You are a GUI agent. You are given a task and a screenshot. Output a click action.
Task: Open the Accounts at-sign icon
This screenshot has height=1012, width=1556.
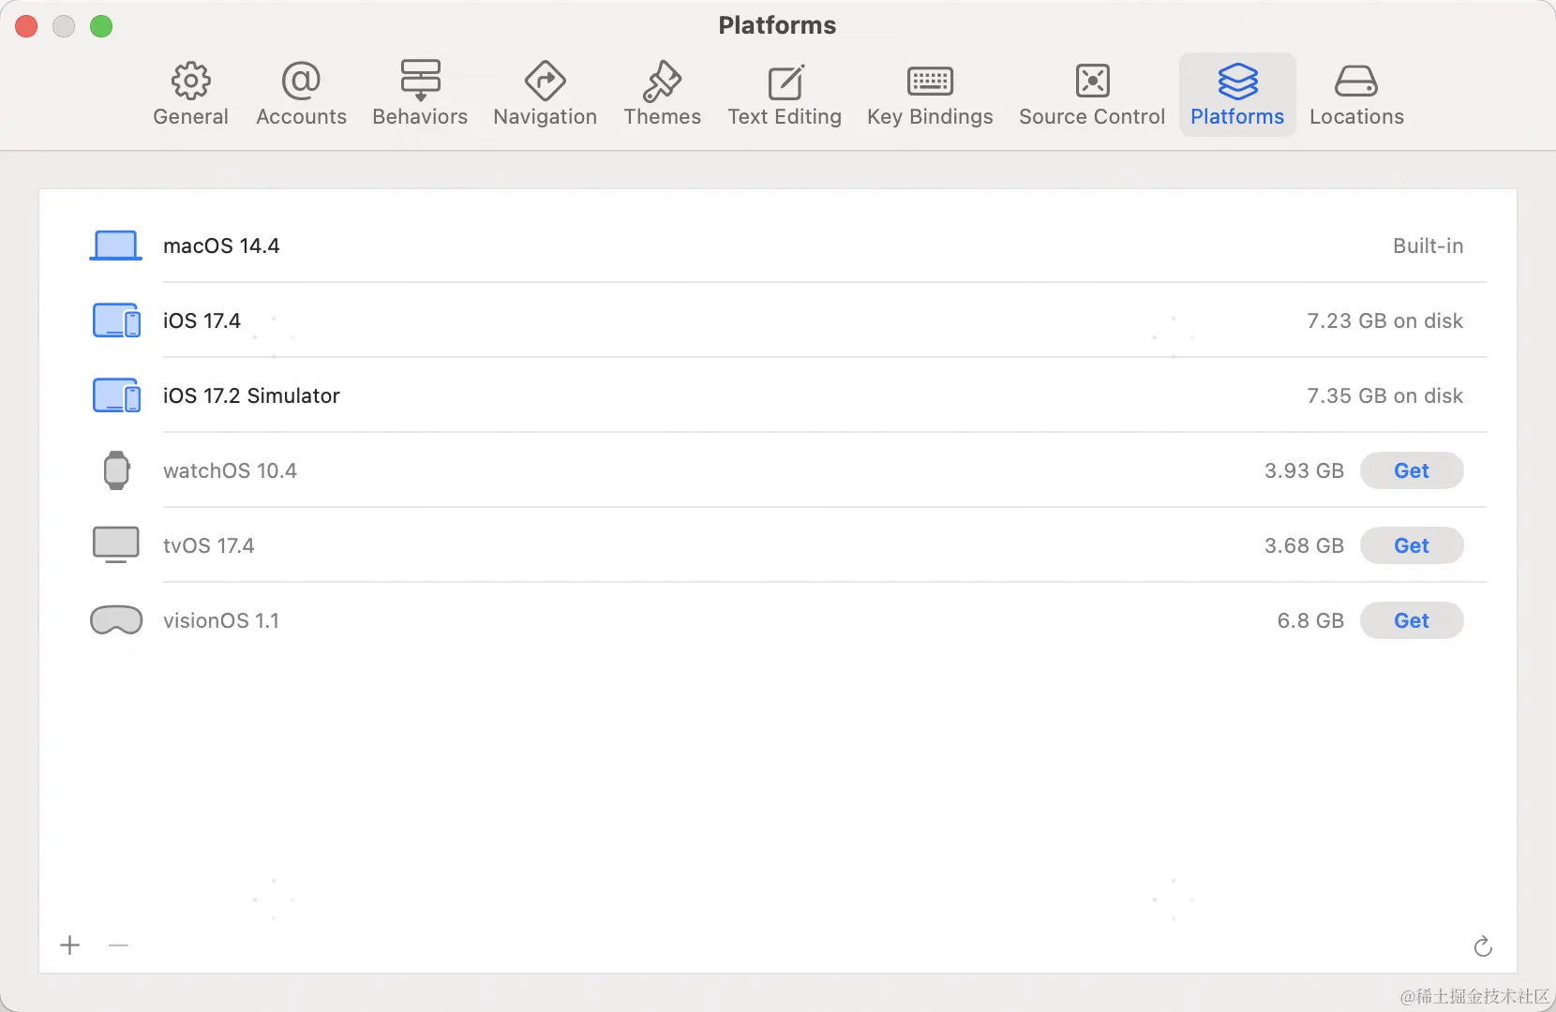[301, 82]
